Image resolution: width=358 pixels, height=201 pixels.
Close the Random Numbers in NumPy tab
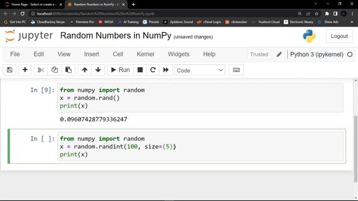click(124, 4)
